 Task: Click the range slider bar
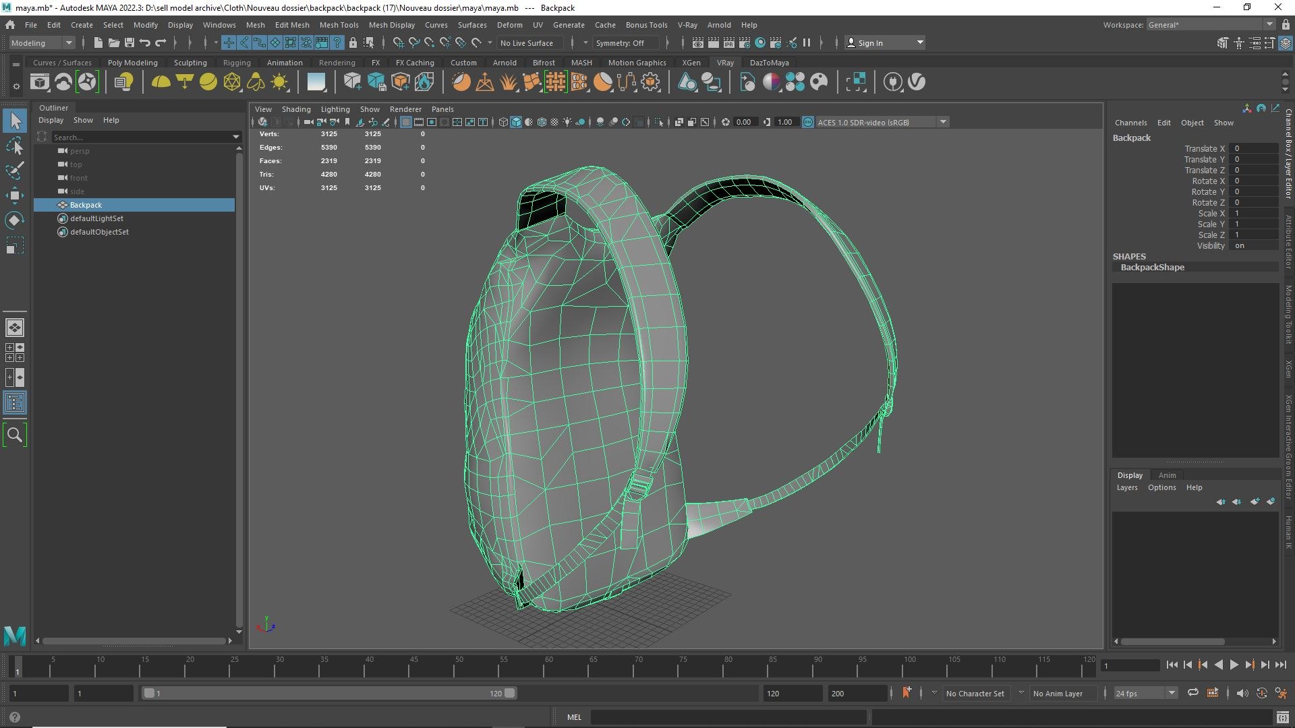point(329,693)
